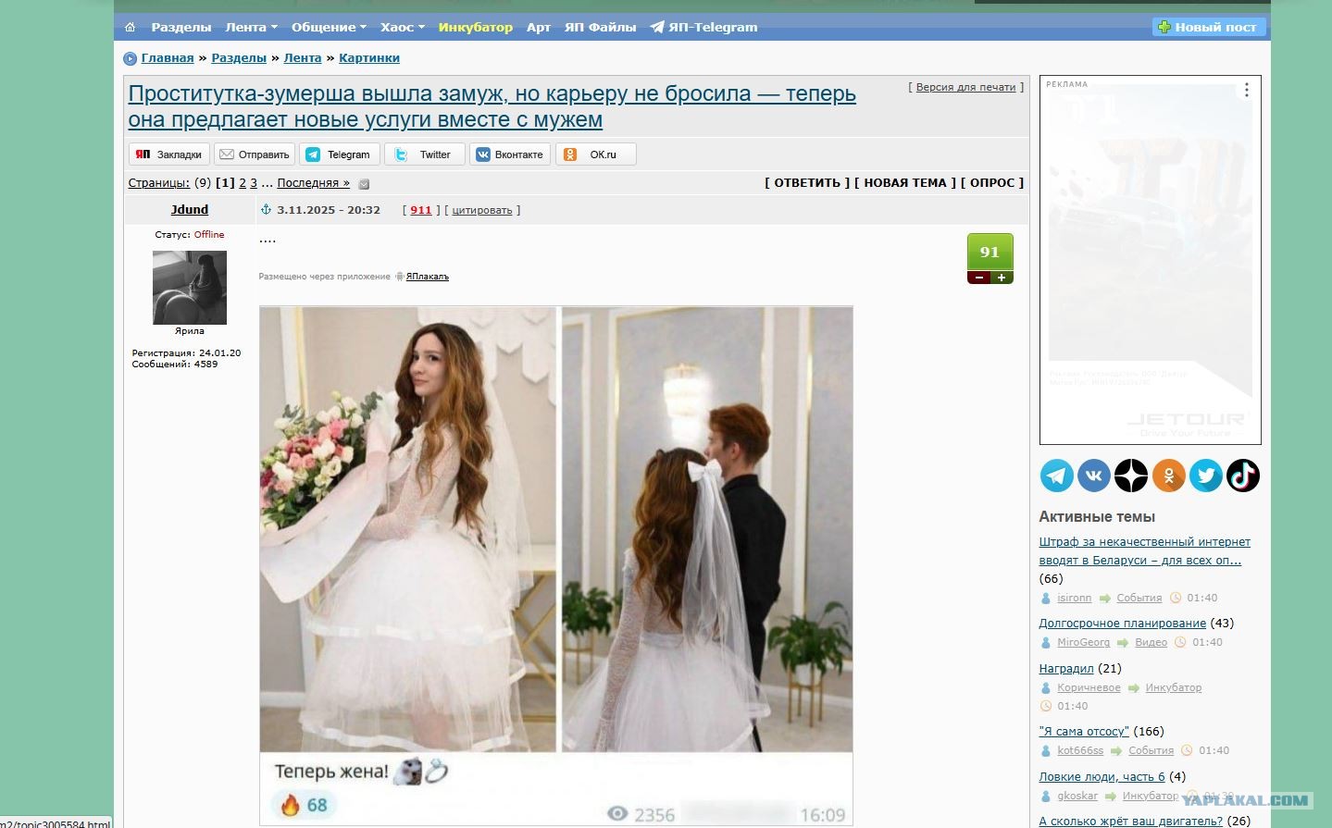Open topic Долгосрочное планирование

[x=1123, y=624]
